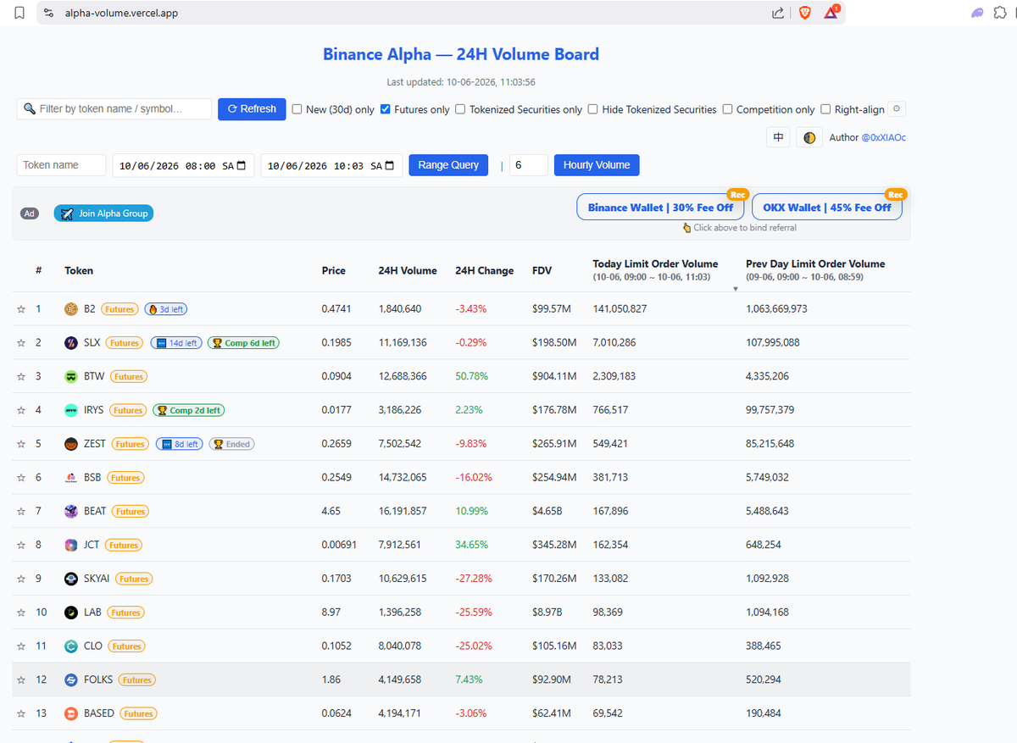Toggle the Right-align checkbox
This screenshot has width=1017, height=743.
[825, 108]
